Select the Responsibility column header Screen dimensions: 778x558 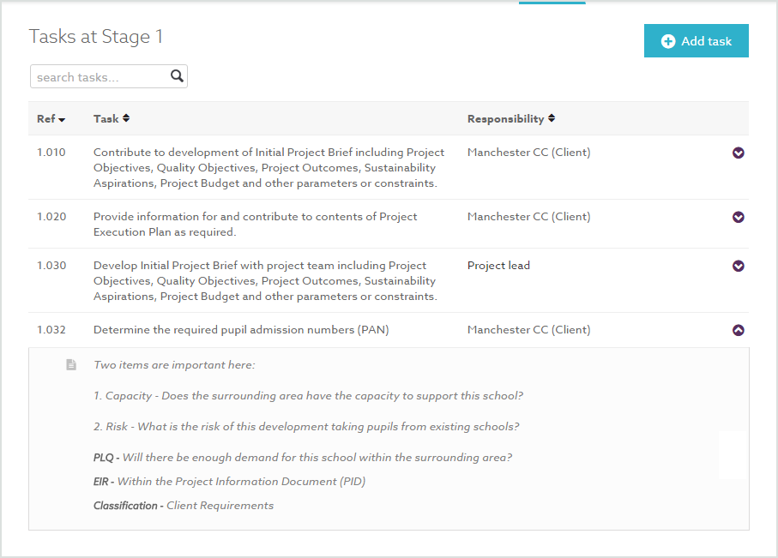(x=505, y=119)
